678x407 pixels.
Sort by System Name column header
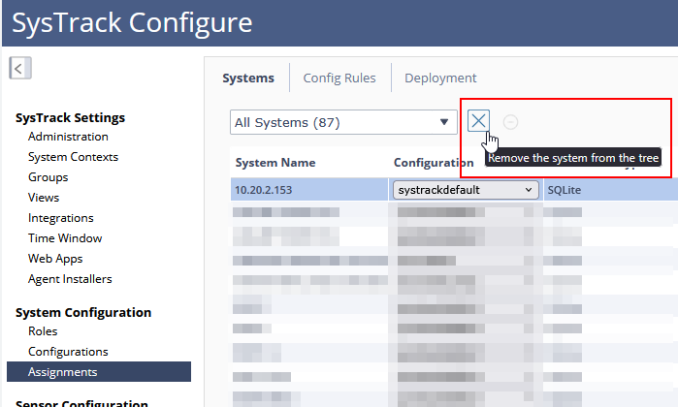click(x=275, y=163)
